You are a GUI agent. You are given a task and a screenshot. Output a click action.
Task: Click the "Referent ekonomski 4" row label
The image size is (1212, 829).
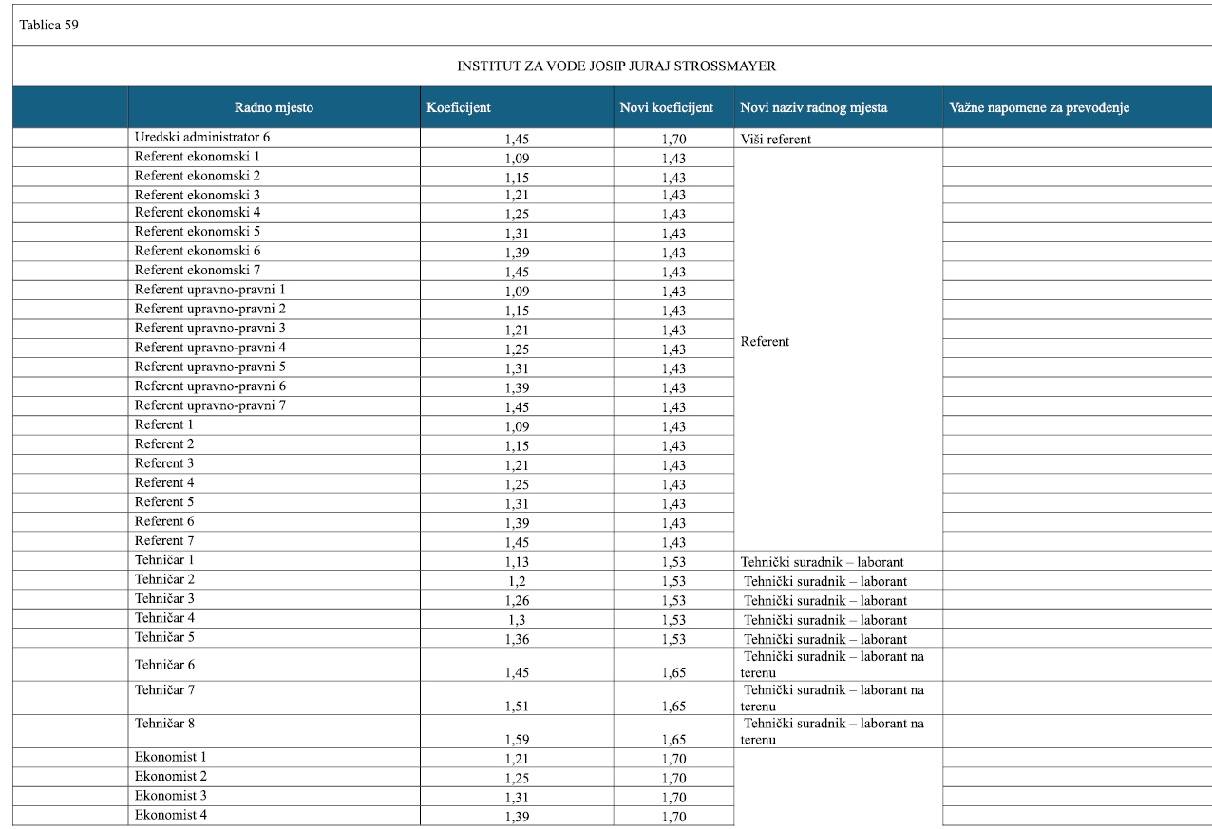point(198,213)
